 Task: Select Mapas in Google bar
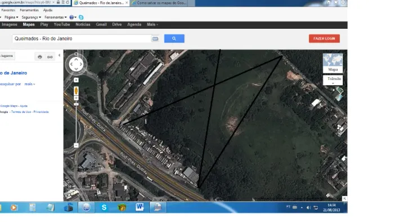tap(29, 24)
